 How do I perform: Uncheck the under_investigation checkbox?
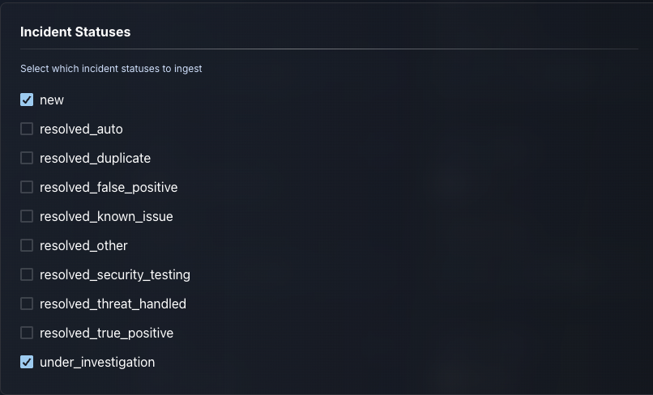(27, 362)
